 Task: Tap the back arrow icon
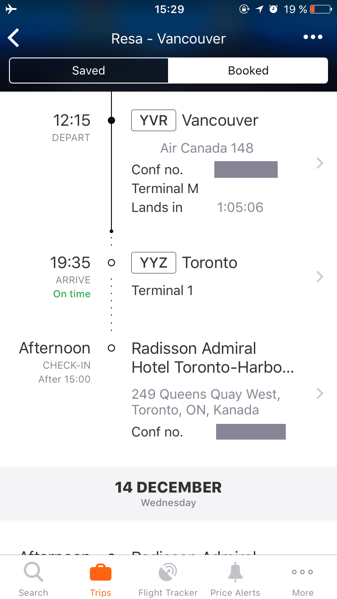[14, 38]
